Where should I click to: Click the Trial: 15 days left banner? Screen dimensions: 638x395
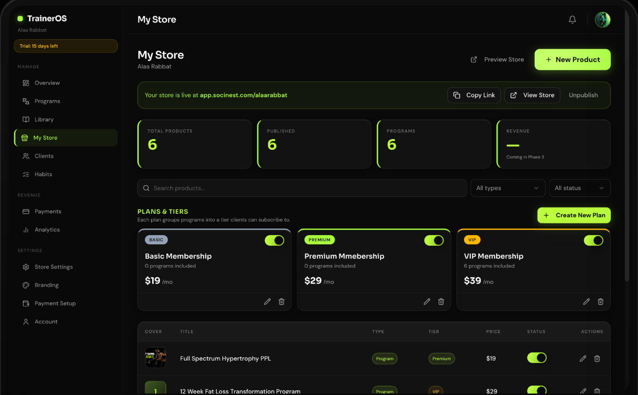[x=66, y=46]
